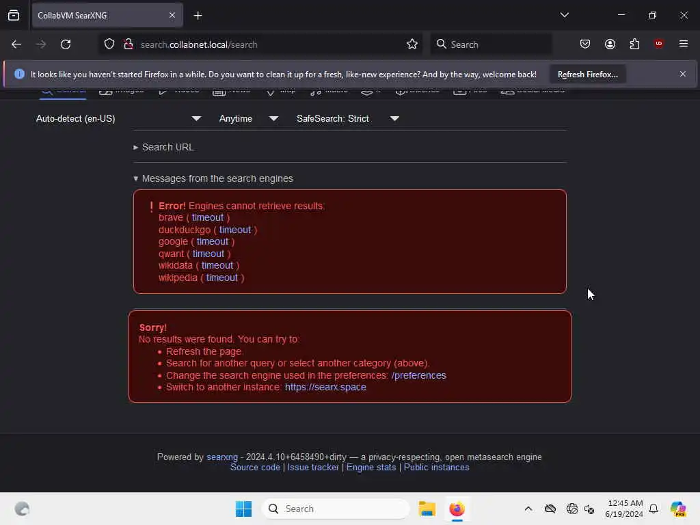This screenshot has height=525, width=700.
Task: Collapse Messages from the search engines
Action: (x=213, y=178)
